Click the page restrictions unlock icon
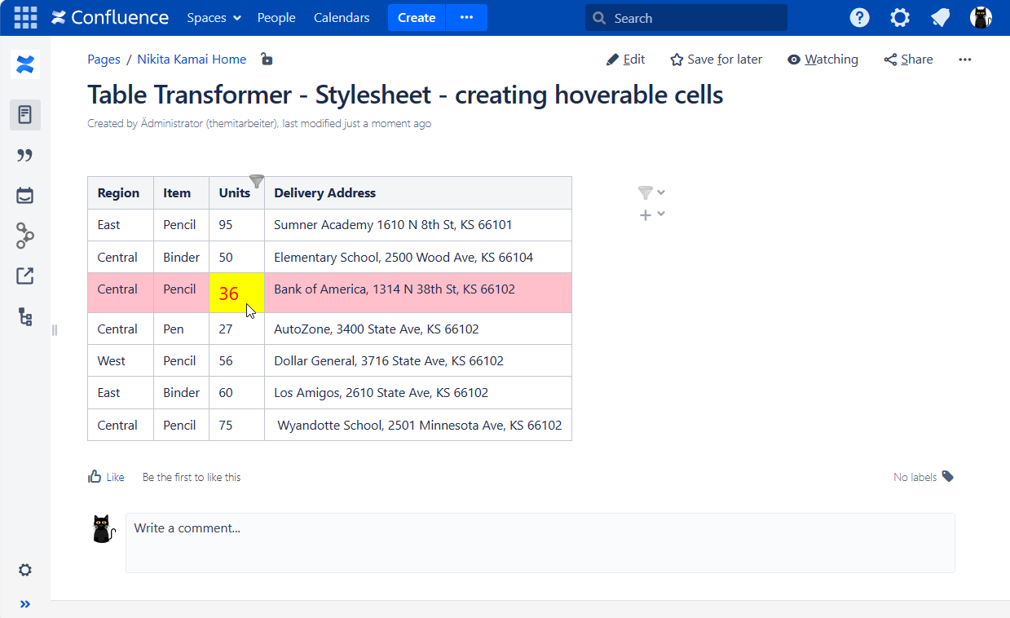Screen dimensions: 1010x618 tap(267, 59)
